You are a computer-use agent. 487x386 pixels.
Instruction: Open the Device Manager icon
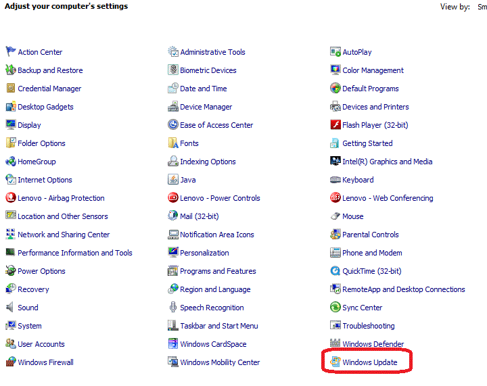coord(173,107)
